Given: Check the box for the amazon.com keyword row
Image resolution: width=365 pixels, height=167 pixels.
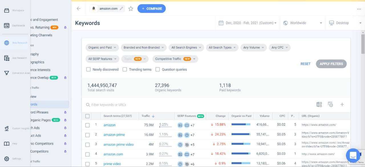Looking at the screenshot, I should point(88,154).
